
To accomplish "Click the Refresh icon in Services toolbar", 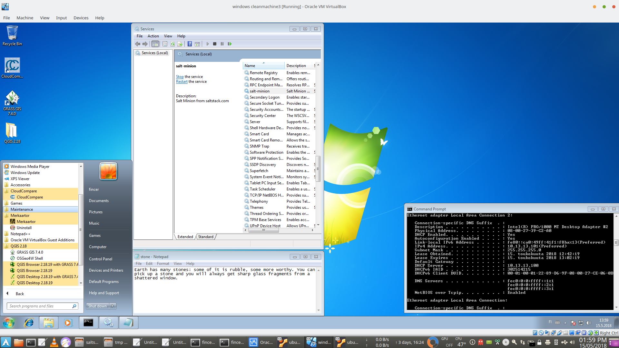I will tap(172, 44).
